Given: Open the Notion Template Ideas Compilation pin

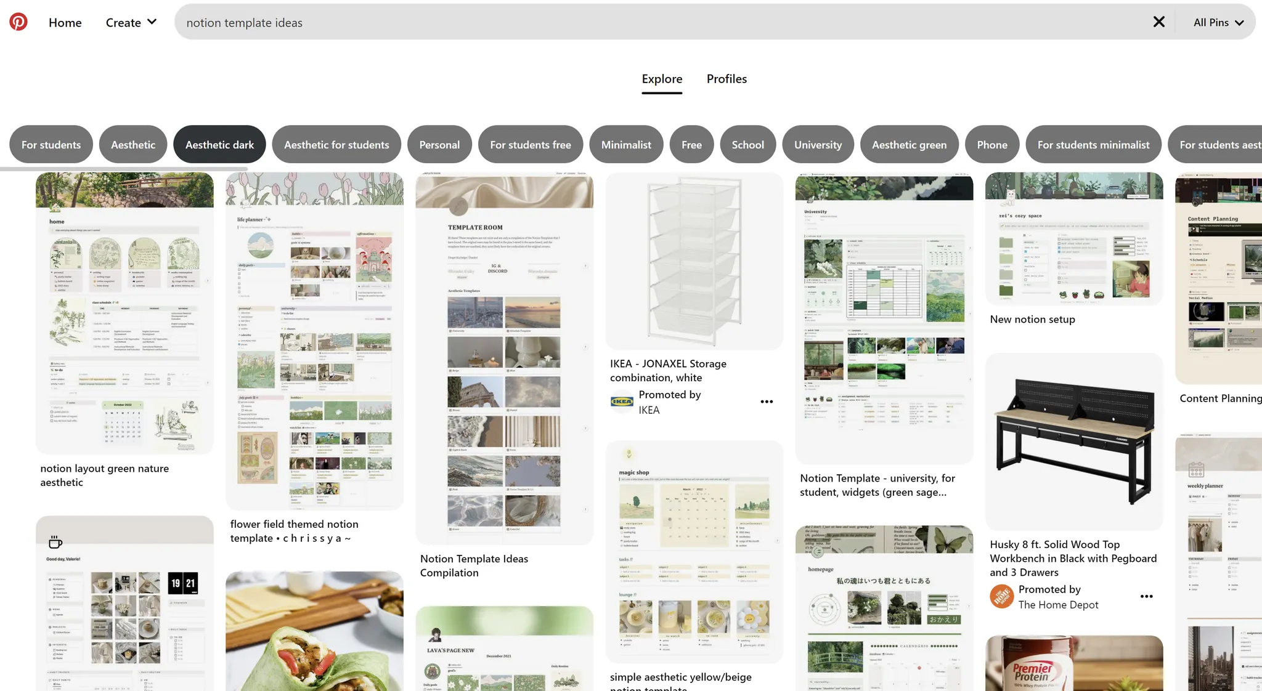Looking at the screenshot, I should (504, 357).
